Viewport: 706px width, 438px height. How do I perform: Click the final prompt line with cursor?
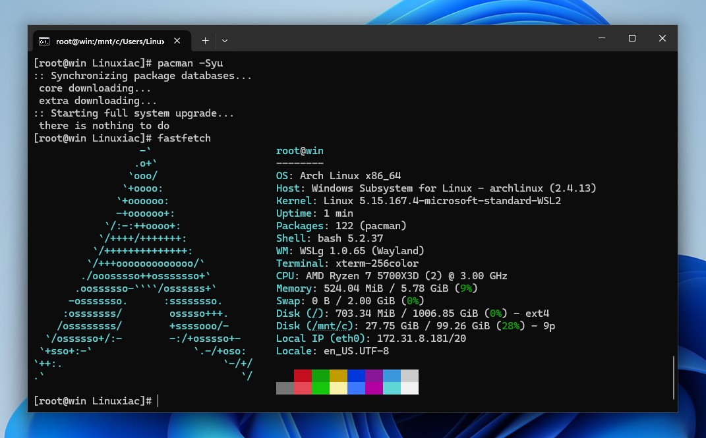96,401
